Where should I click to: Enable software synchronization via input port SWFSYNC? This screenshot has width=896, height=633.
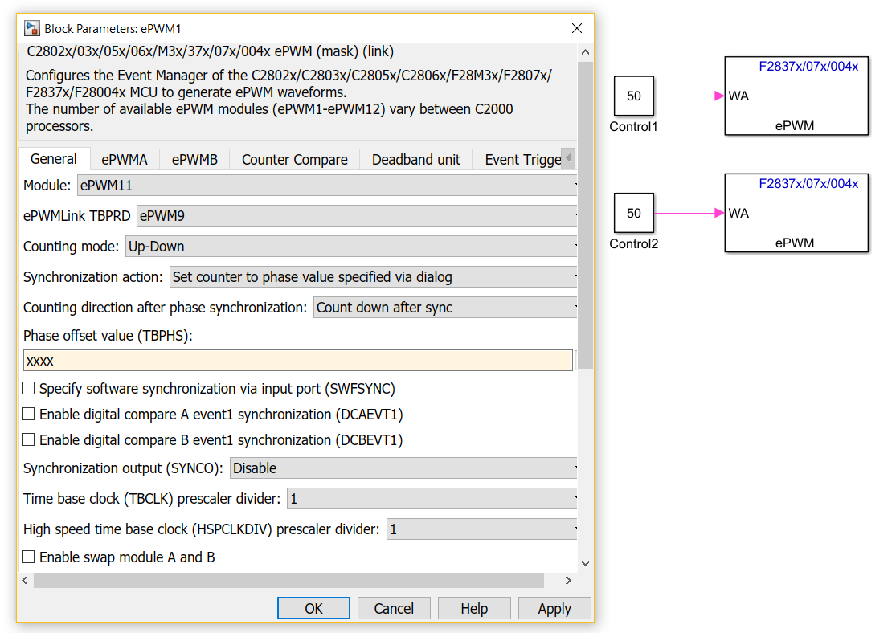pyautogui.click(x=28, y=389)
